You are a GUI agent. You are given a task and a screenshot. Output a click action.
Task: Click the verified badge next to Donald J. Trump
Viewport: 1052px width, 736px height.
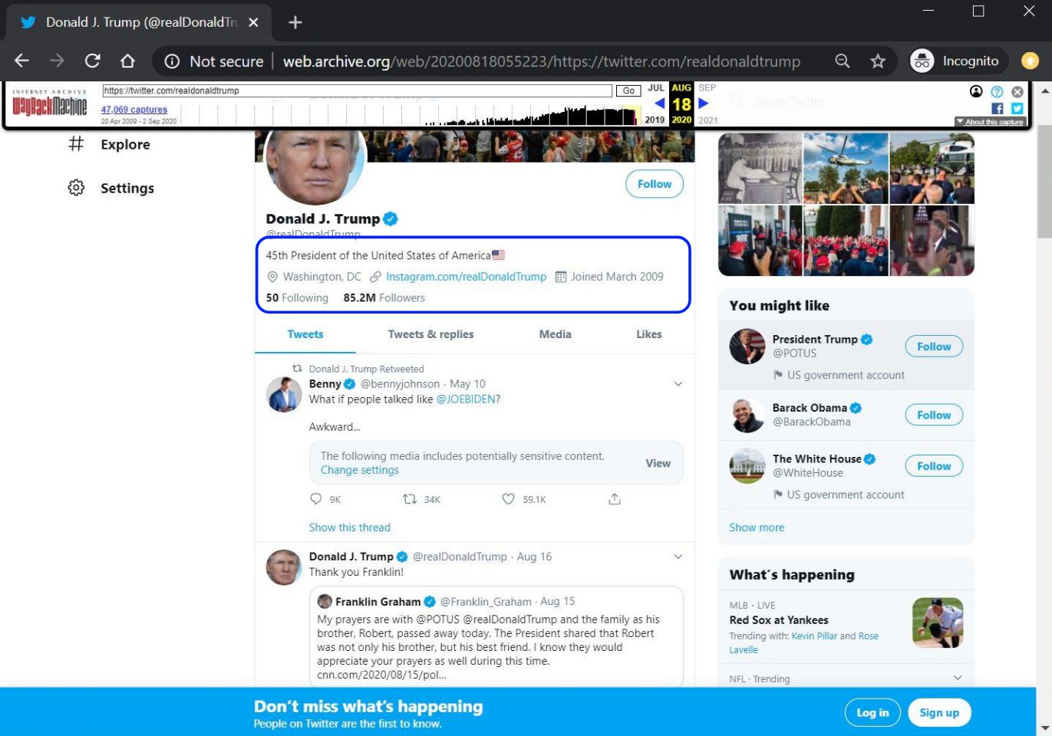[391, 219]
